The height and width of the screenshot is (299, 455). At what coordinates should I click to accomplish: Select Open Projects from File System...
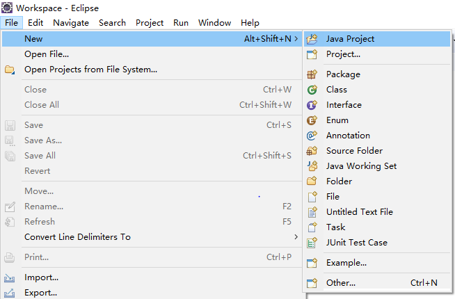click(152, 70)
